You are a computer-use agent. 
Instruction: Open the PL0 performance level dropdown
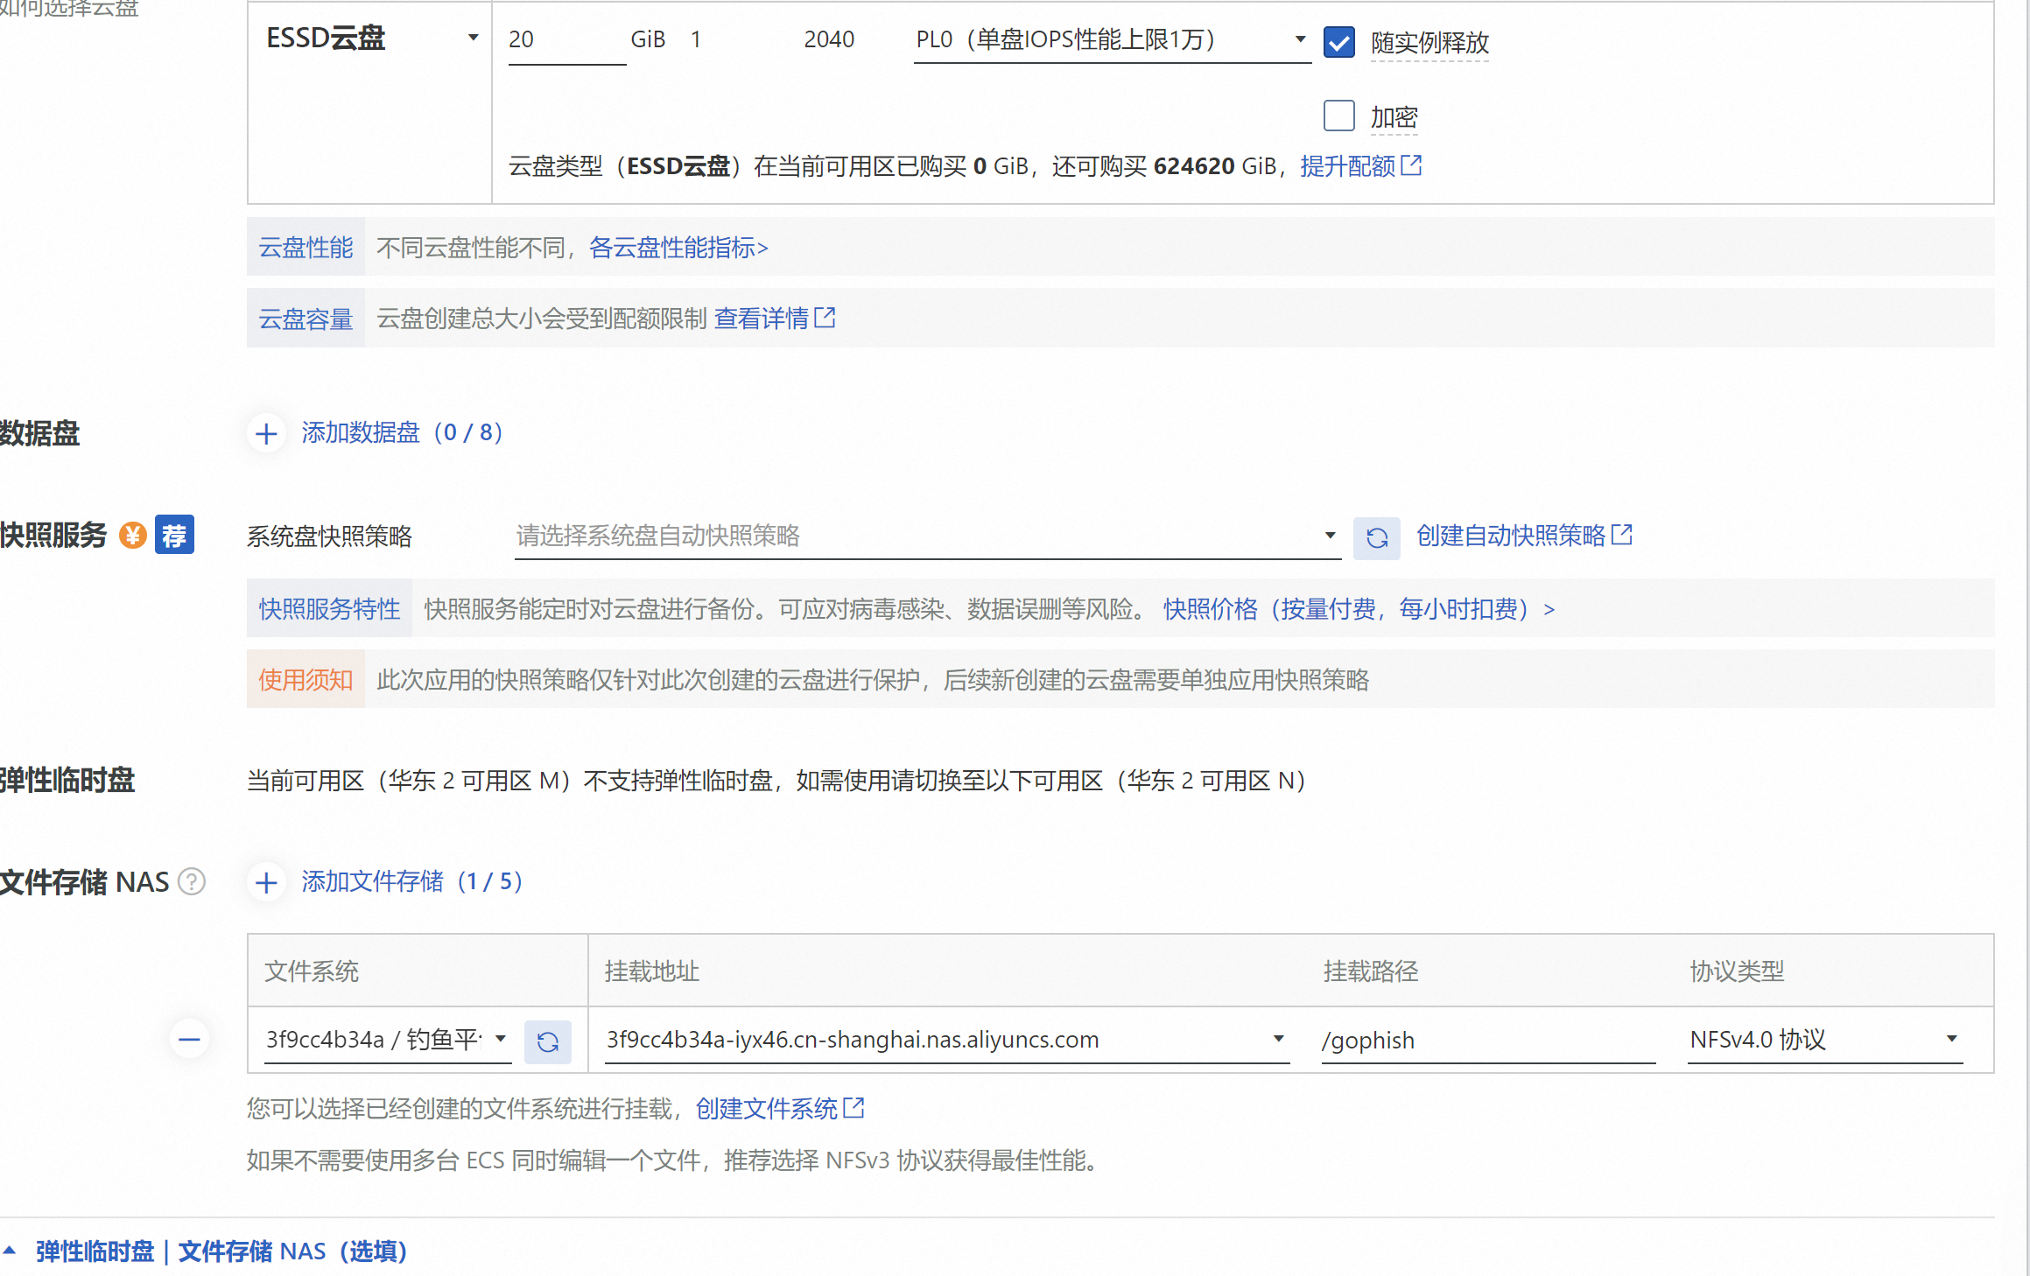(1111, 40)
